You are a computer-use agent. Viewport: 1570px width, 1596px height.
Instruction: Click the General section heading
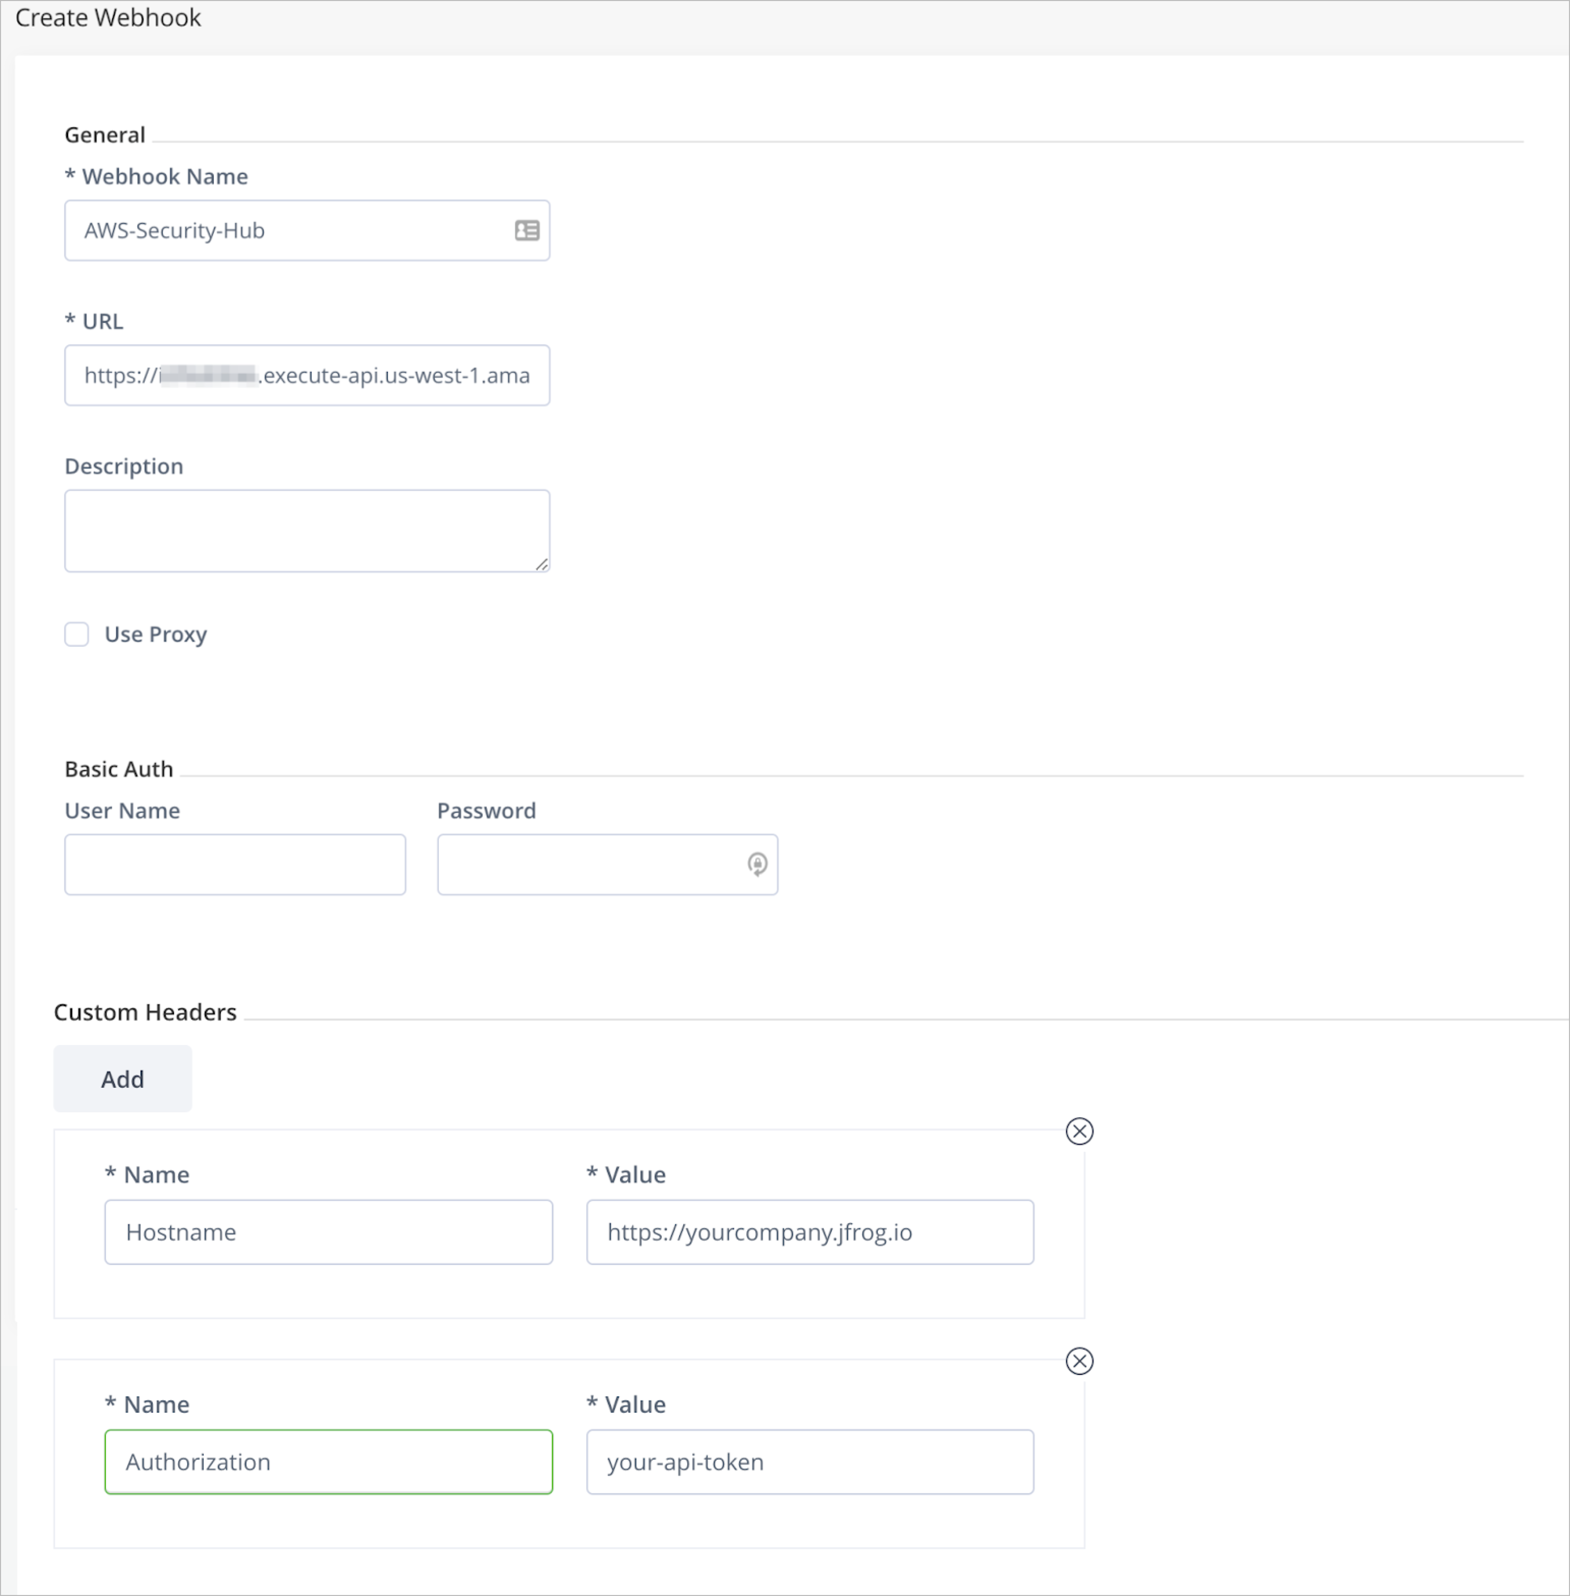pos(105,134)
